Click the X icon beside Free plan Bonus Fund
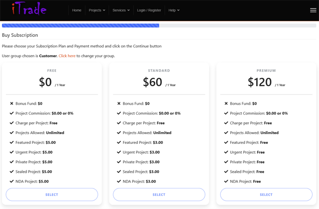This screenshot has width=319, height=209. [x=12, y=103]
